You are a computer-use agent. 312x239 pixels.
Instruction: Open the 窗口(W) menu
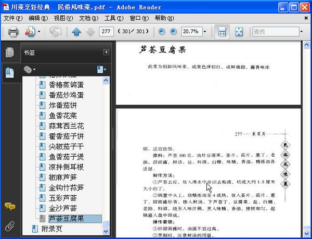139,18
